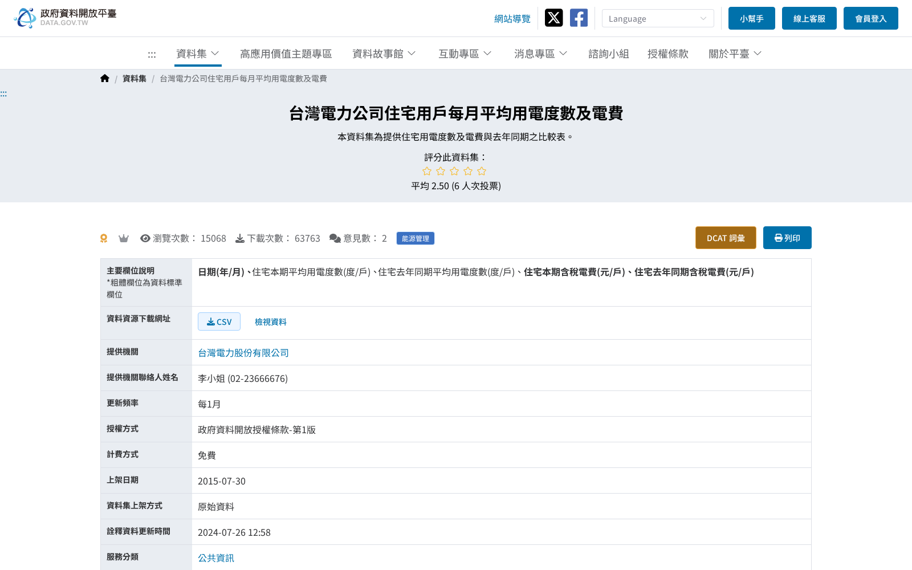Open the Language dropdown
The width and height of the screenshot is (912, 570).
(x=658, y=18)
